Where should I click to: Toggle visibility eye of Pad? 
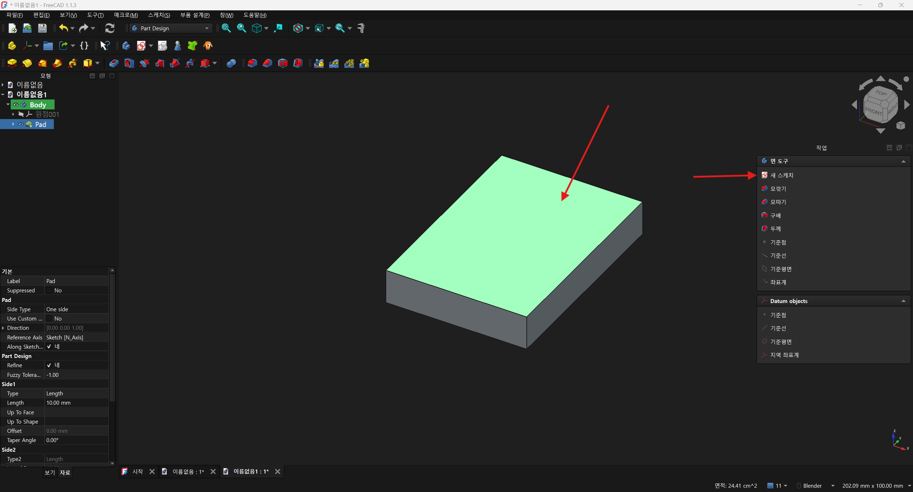tap(21, 124)
